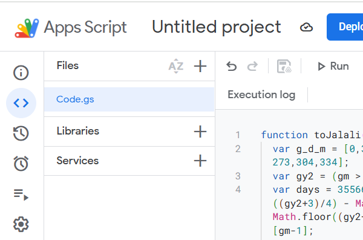Open the project Overview info icon

tap(21, 73)
